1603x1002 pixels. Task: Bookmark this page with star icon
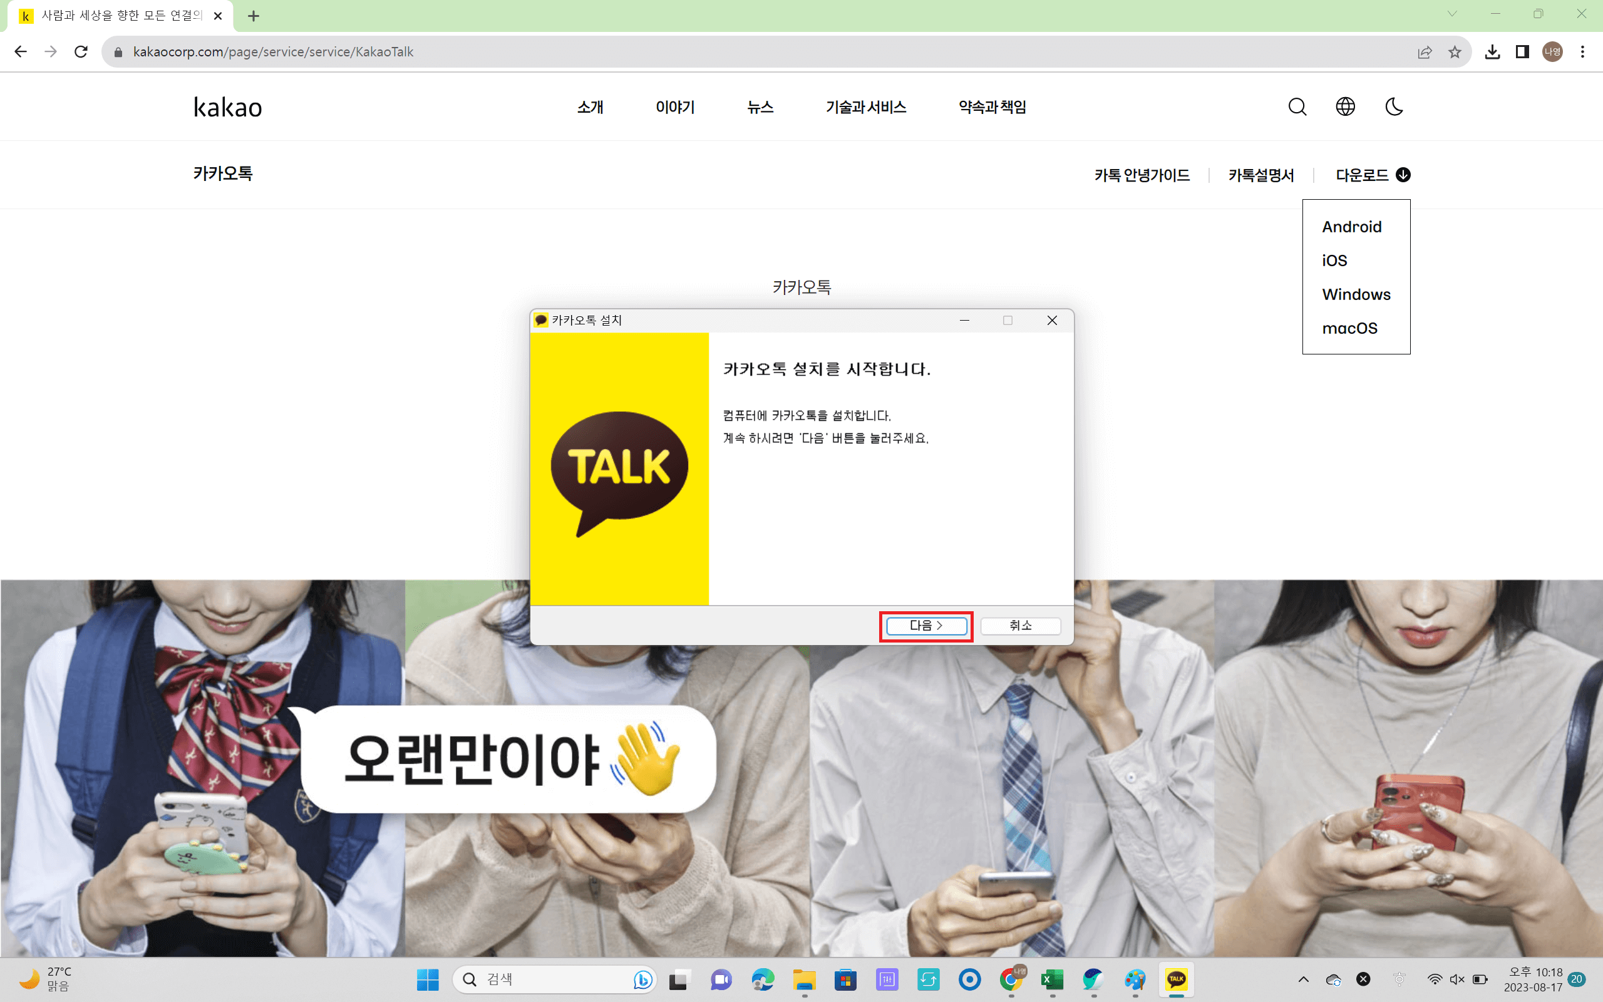pos(1455,53)
